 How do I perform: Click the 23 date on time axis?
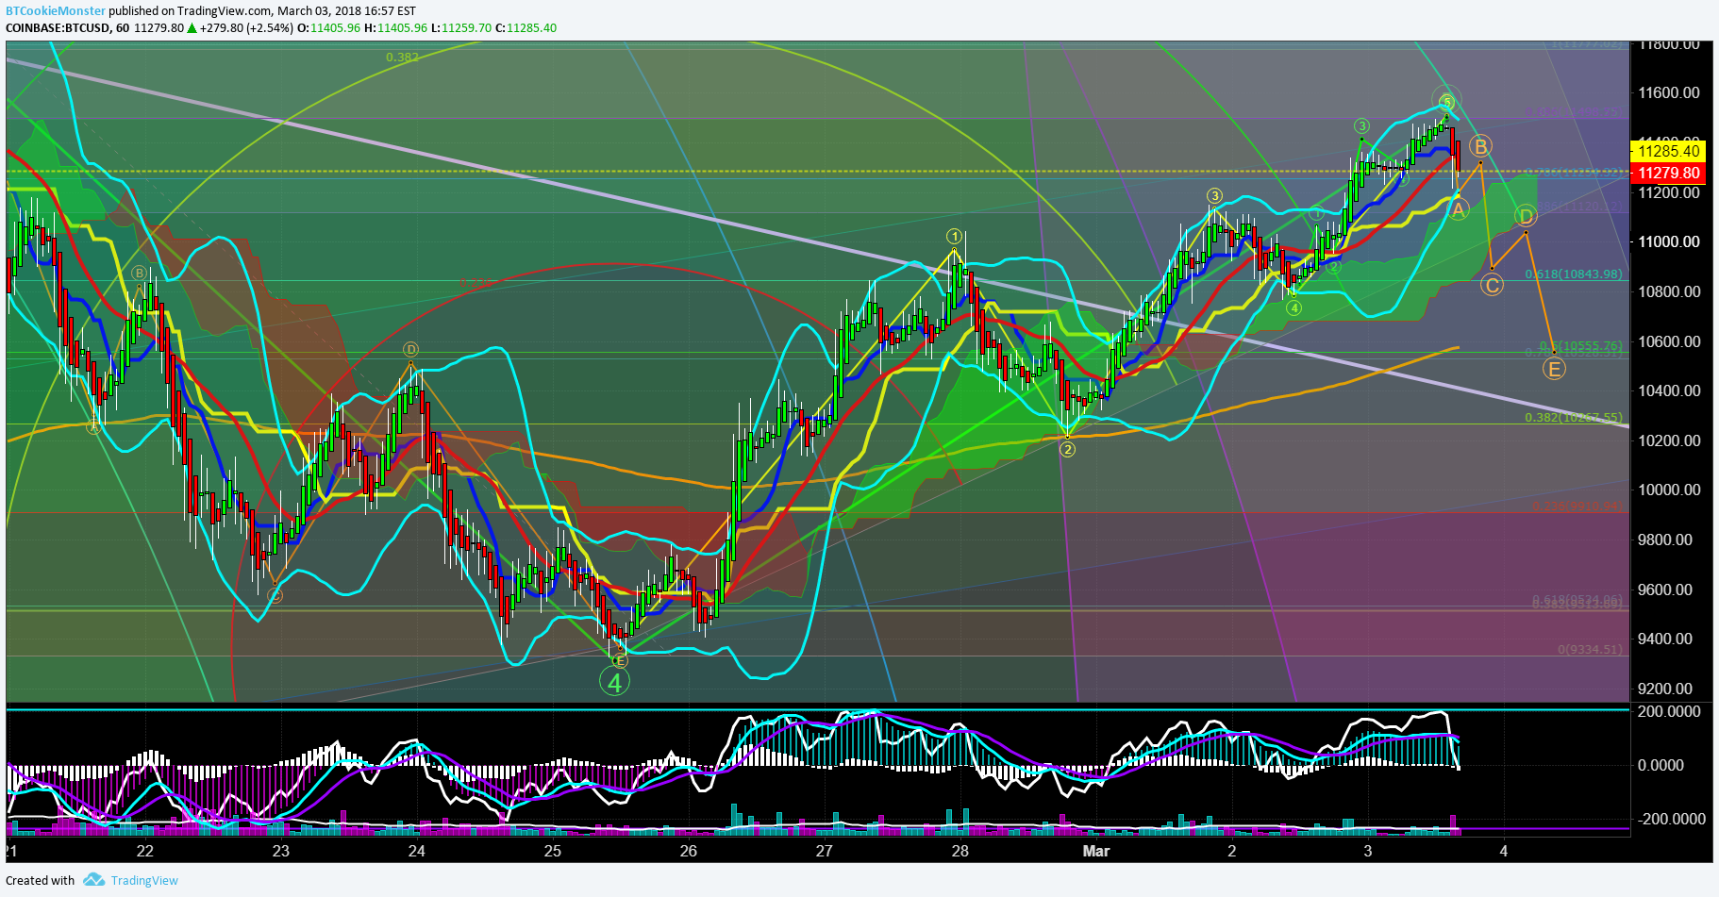280,851
